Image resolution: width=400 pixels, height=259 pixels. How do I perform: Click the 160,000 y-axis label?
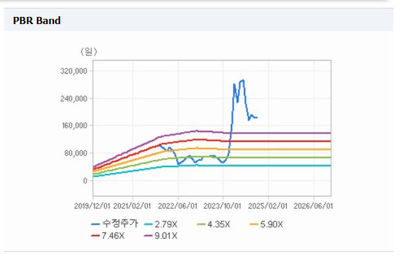[74, 126]
